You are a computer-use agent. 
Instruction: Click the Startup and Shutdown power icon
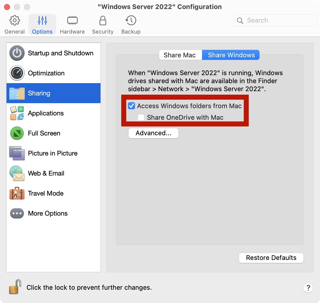point(17,53)
